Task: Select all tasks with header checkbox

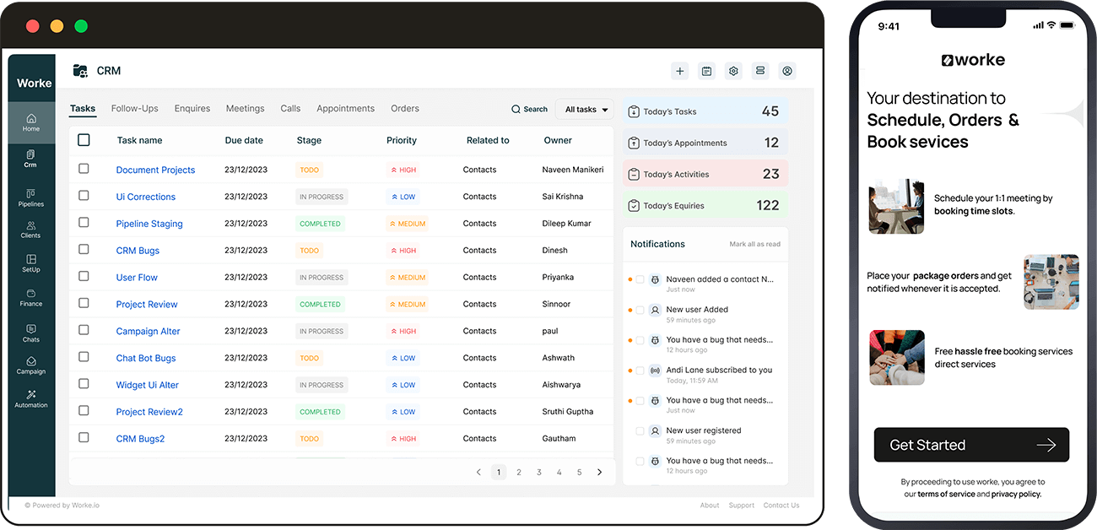Action: point(84,140)
